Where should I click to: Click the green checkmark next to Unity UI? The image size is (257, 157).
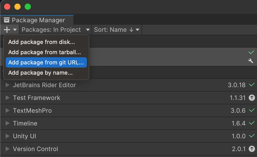[252, 136]
